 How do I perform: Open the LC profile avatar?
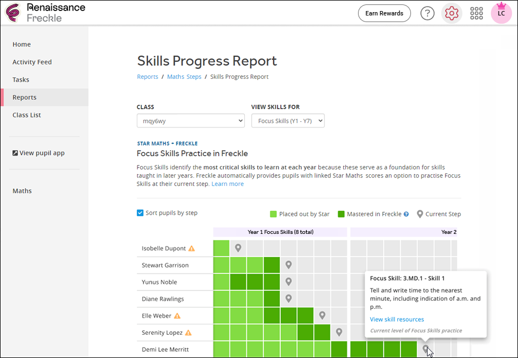[x=501, y=13]
